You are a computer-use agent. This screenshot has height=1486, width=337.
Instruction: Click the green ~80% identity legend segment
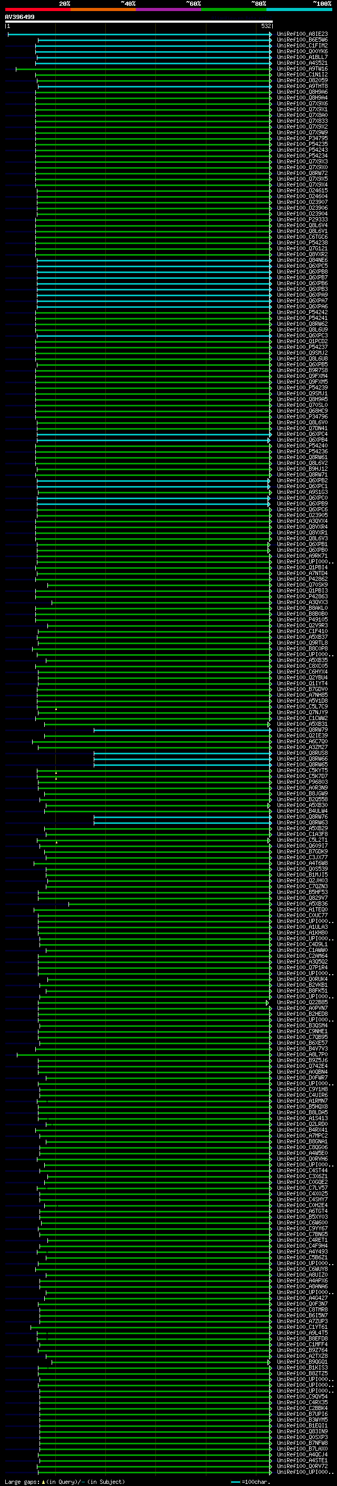(234, 9)
